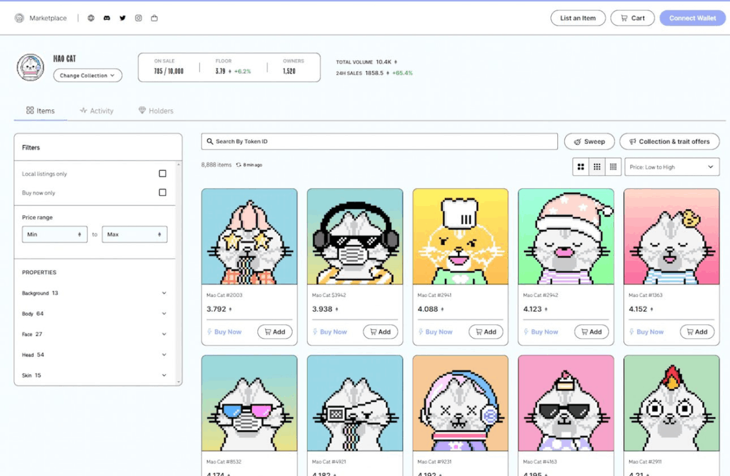Open the website globe icon
Image resolution: width=730 pixels, height=476 pixels.
click(91, 18)
